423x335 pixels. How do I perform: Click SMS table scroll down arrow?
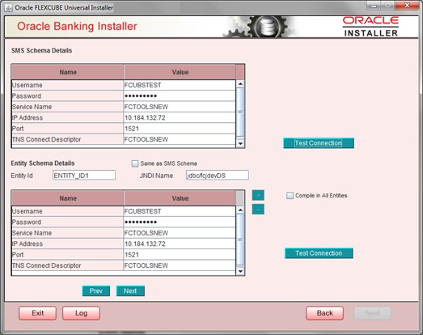tap(240, 143)
